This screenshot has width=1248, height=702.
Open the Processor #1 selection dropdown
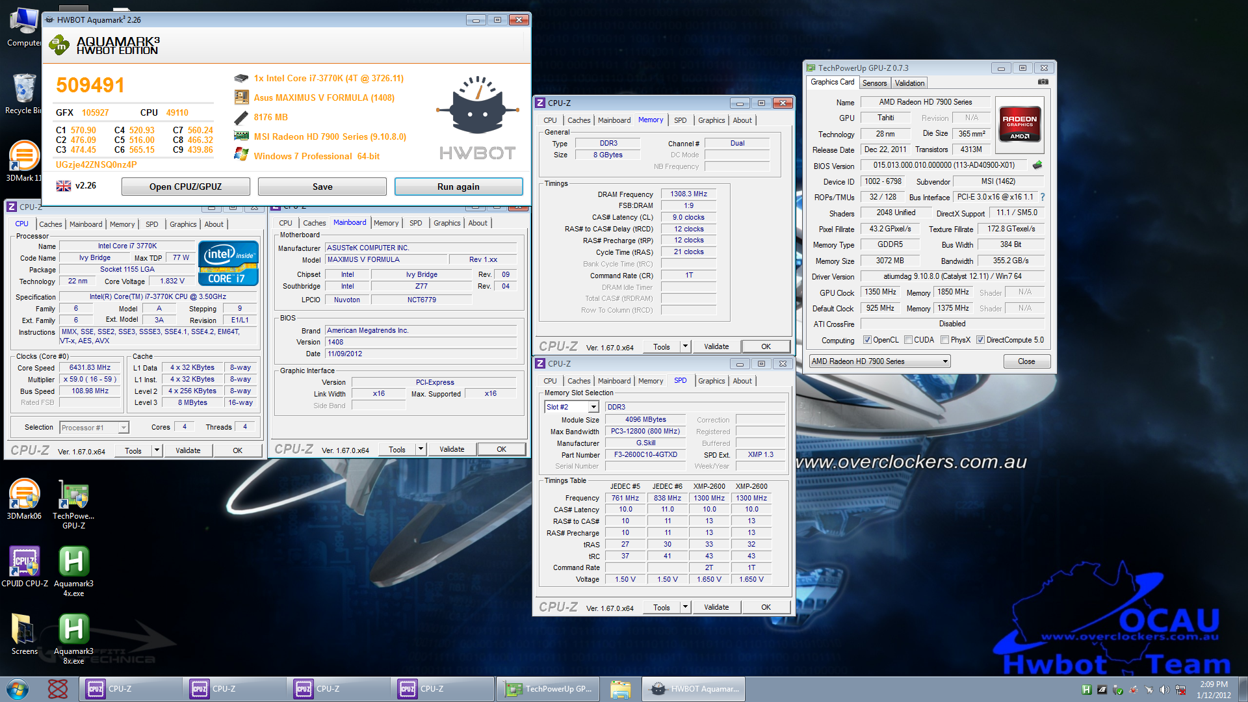pos(94,428)
